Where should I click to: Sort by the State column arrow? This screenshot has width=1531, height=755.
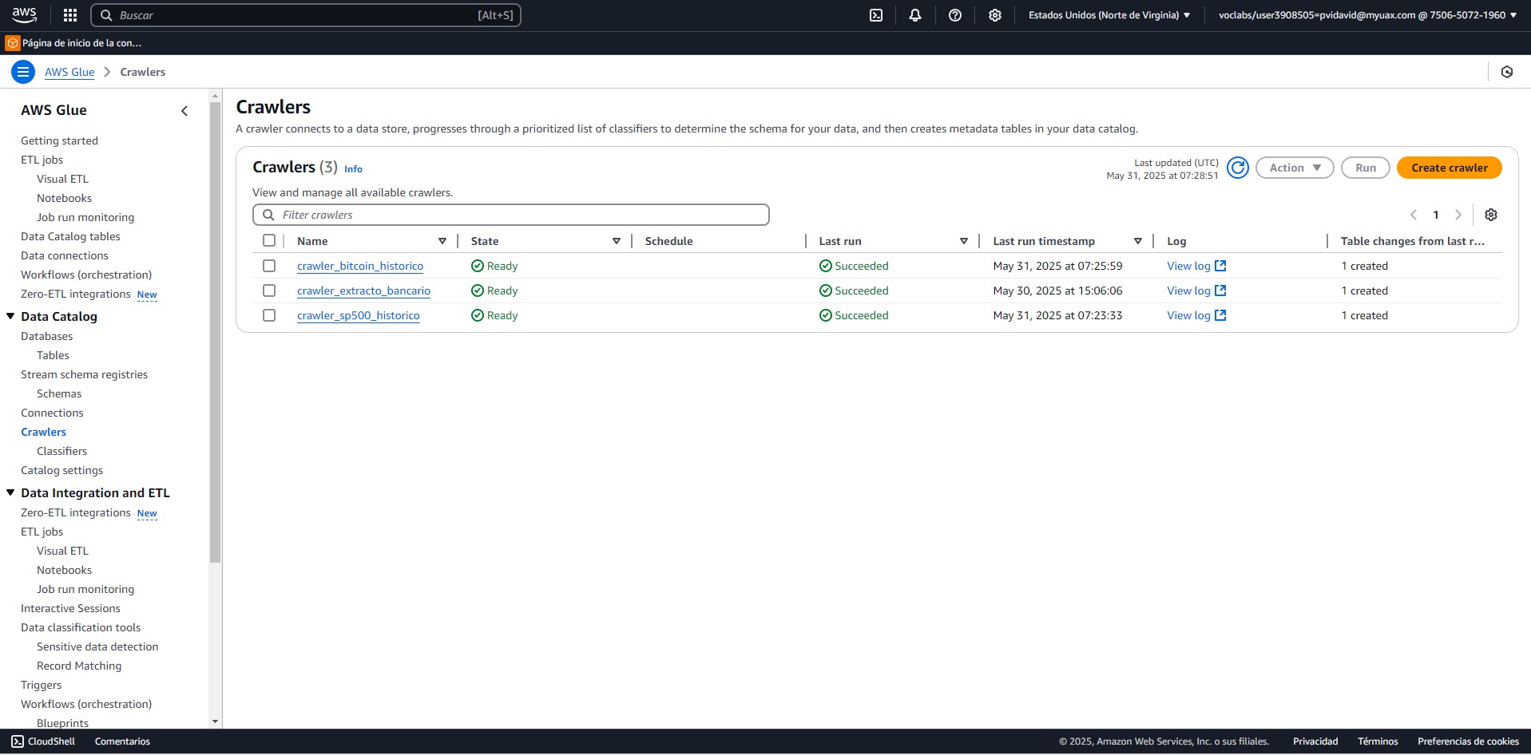point(617,241)
